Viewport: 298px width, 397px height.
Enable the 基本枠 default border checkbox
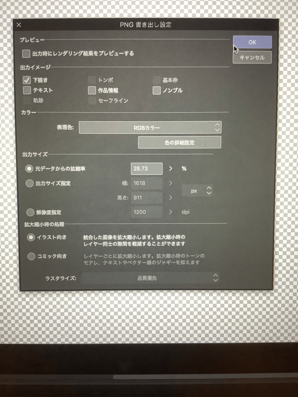point(157,80)
